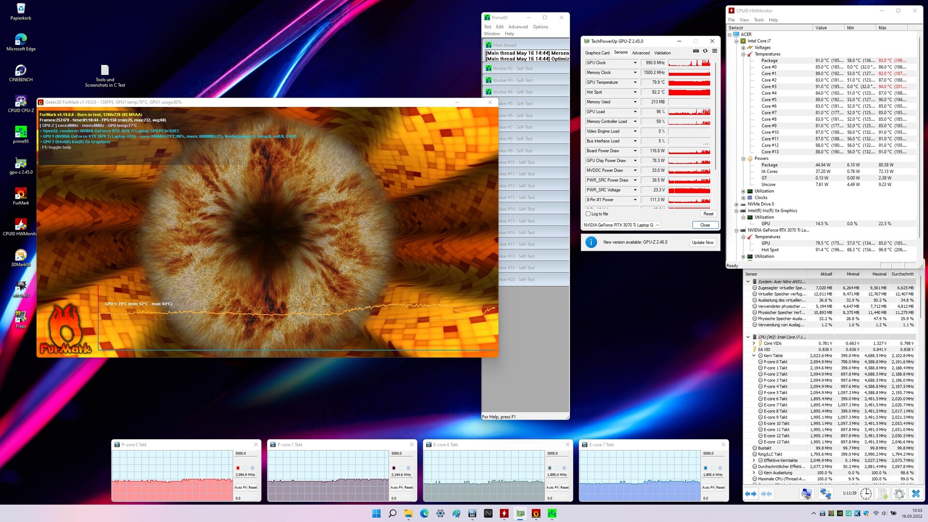
Task: Click the GPU-Z refresh icon
Action: (705, 51)
